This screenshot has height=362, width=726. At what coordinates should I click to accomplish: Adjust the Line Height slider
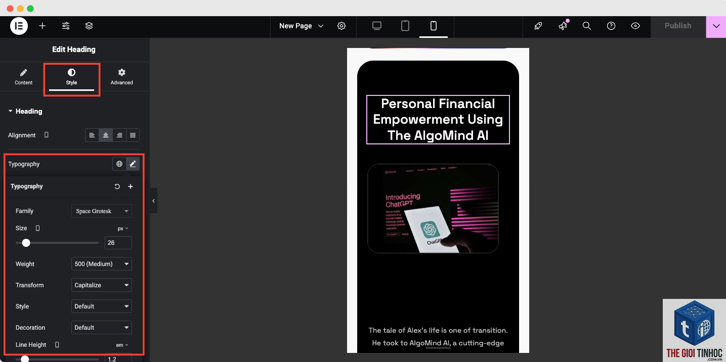57,359
